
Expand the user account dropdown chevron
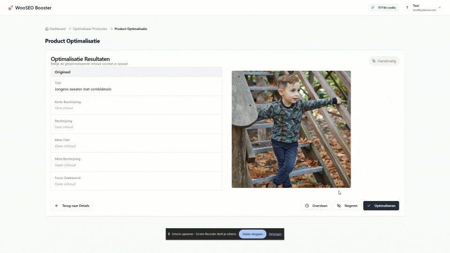pos(440,8)
